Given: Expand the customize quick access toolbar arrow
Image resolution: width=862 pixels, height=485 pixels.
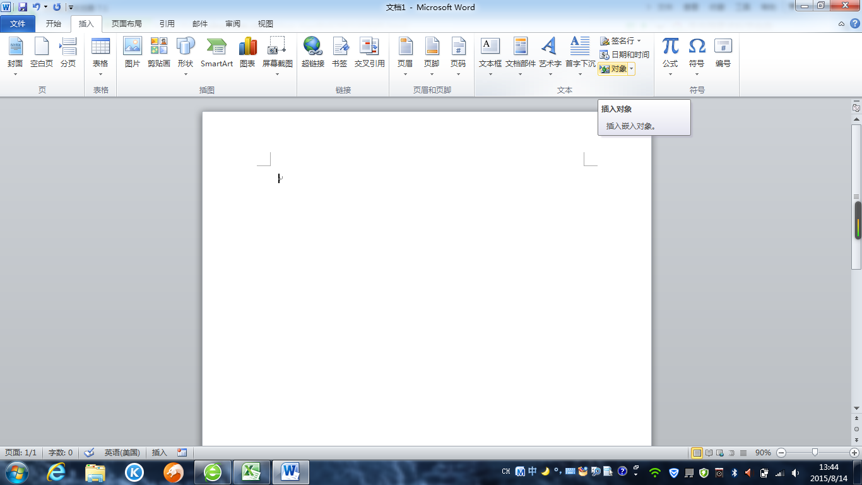Looking at the screenshot, I should [71, 8].
